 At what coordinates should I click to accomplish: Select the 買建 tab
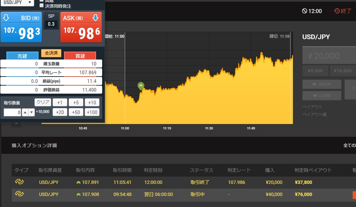click(80, 56)
